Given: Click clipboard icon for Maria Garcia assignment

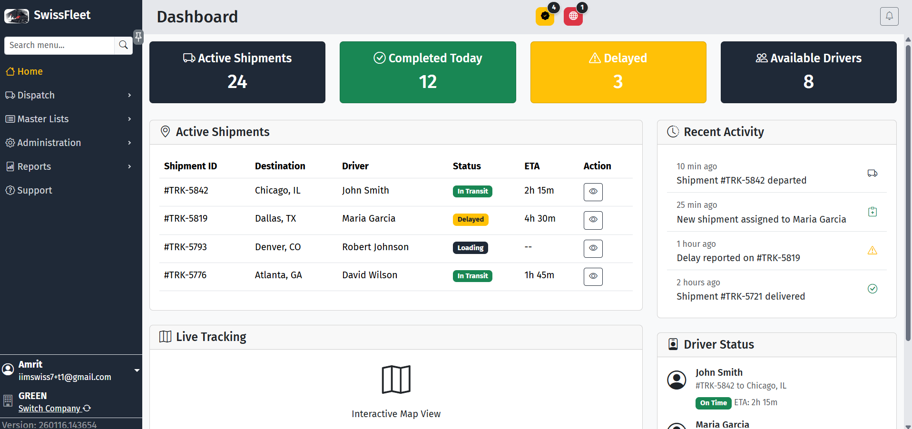Looking at the screenshot, I should pos(873,212).
